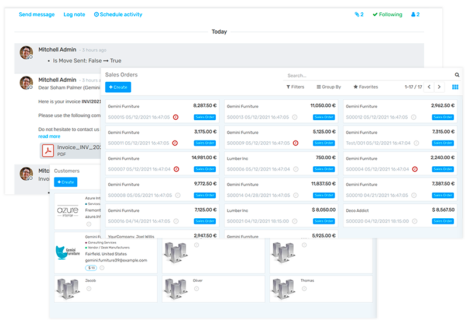Image resolution: width=468 pixels, height=325 pixels.
Task: Open activity clock on order S00007
Action: click(177, 169)
